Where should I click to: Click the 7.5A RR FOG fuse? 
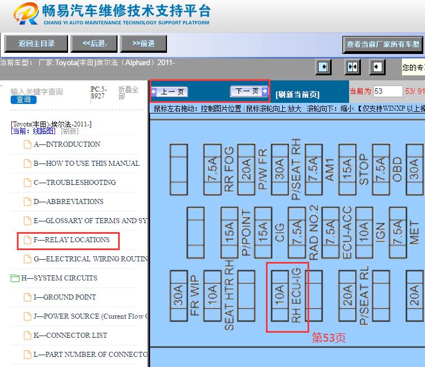[213, 169]
